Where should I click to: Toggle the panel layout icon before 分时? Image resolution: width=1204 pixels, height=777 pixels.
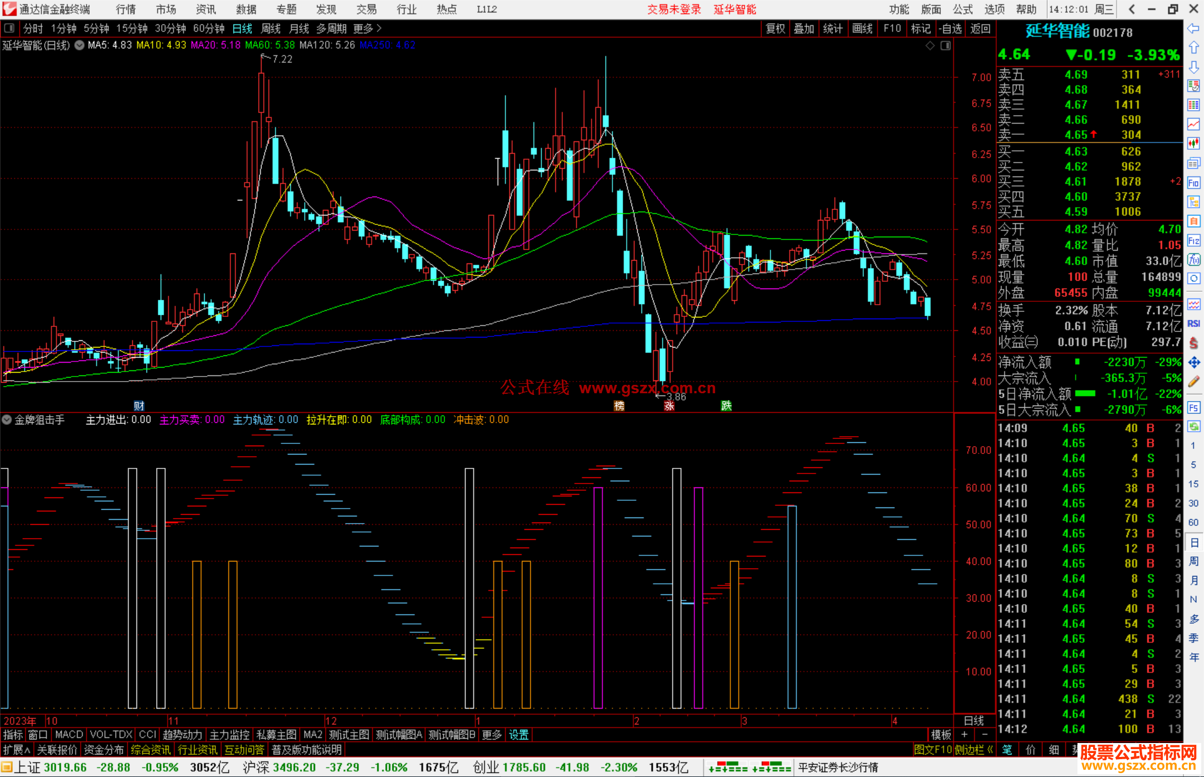(x=9, y=28)
